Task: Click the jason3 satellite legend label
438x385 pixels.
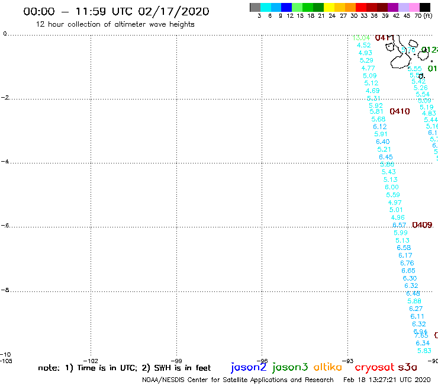Action: click(290, 367)
